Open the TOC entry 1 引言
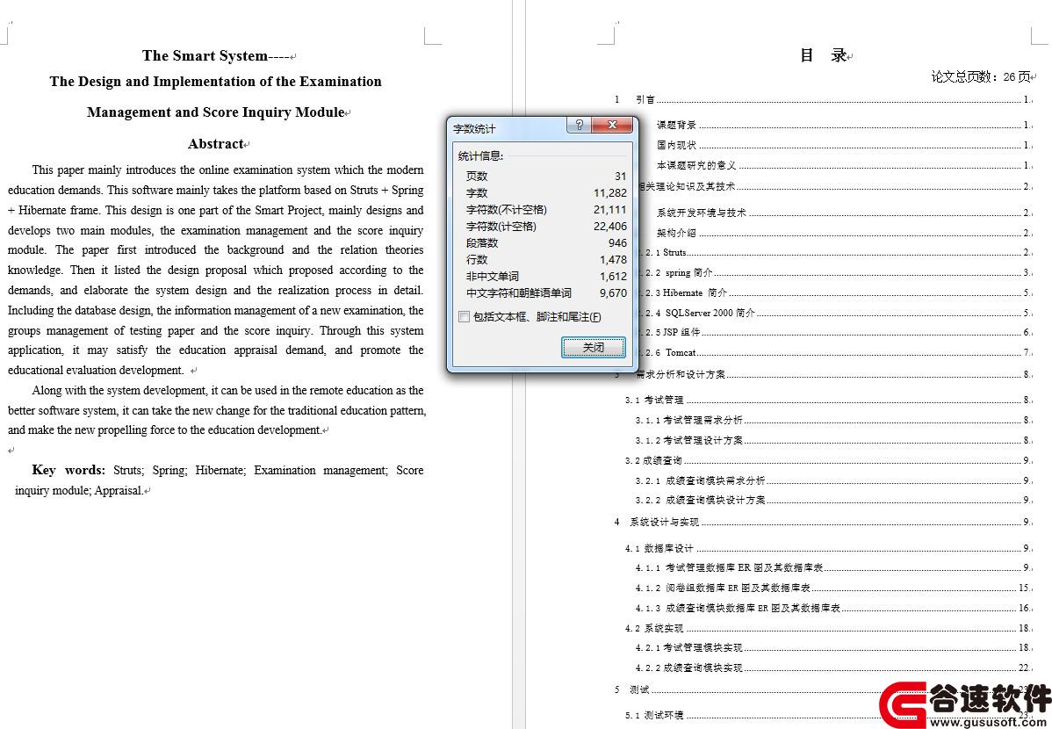This screenshot has width=1052, height=729. (823, 99)
